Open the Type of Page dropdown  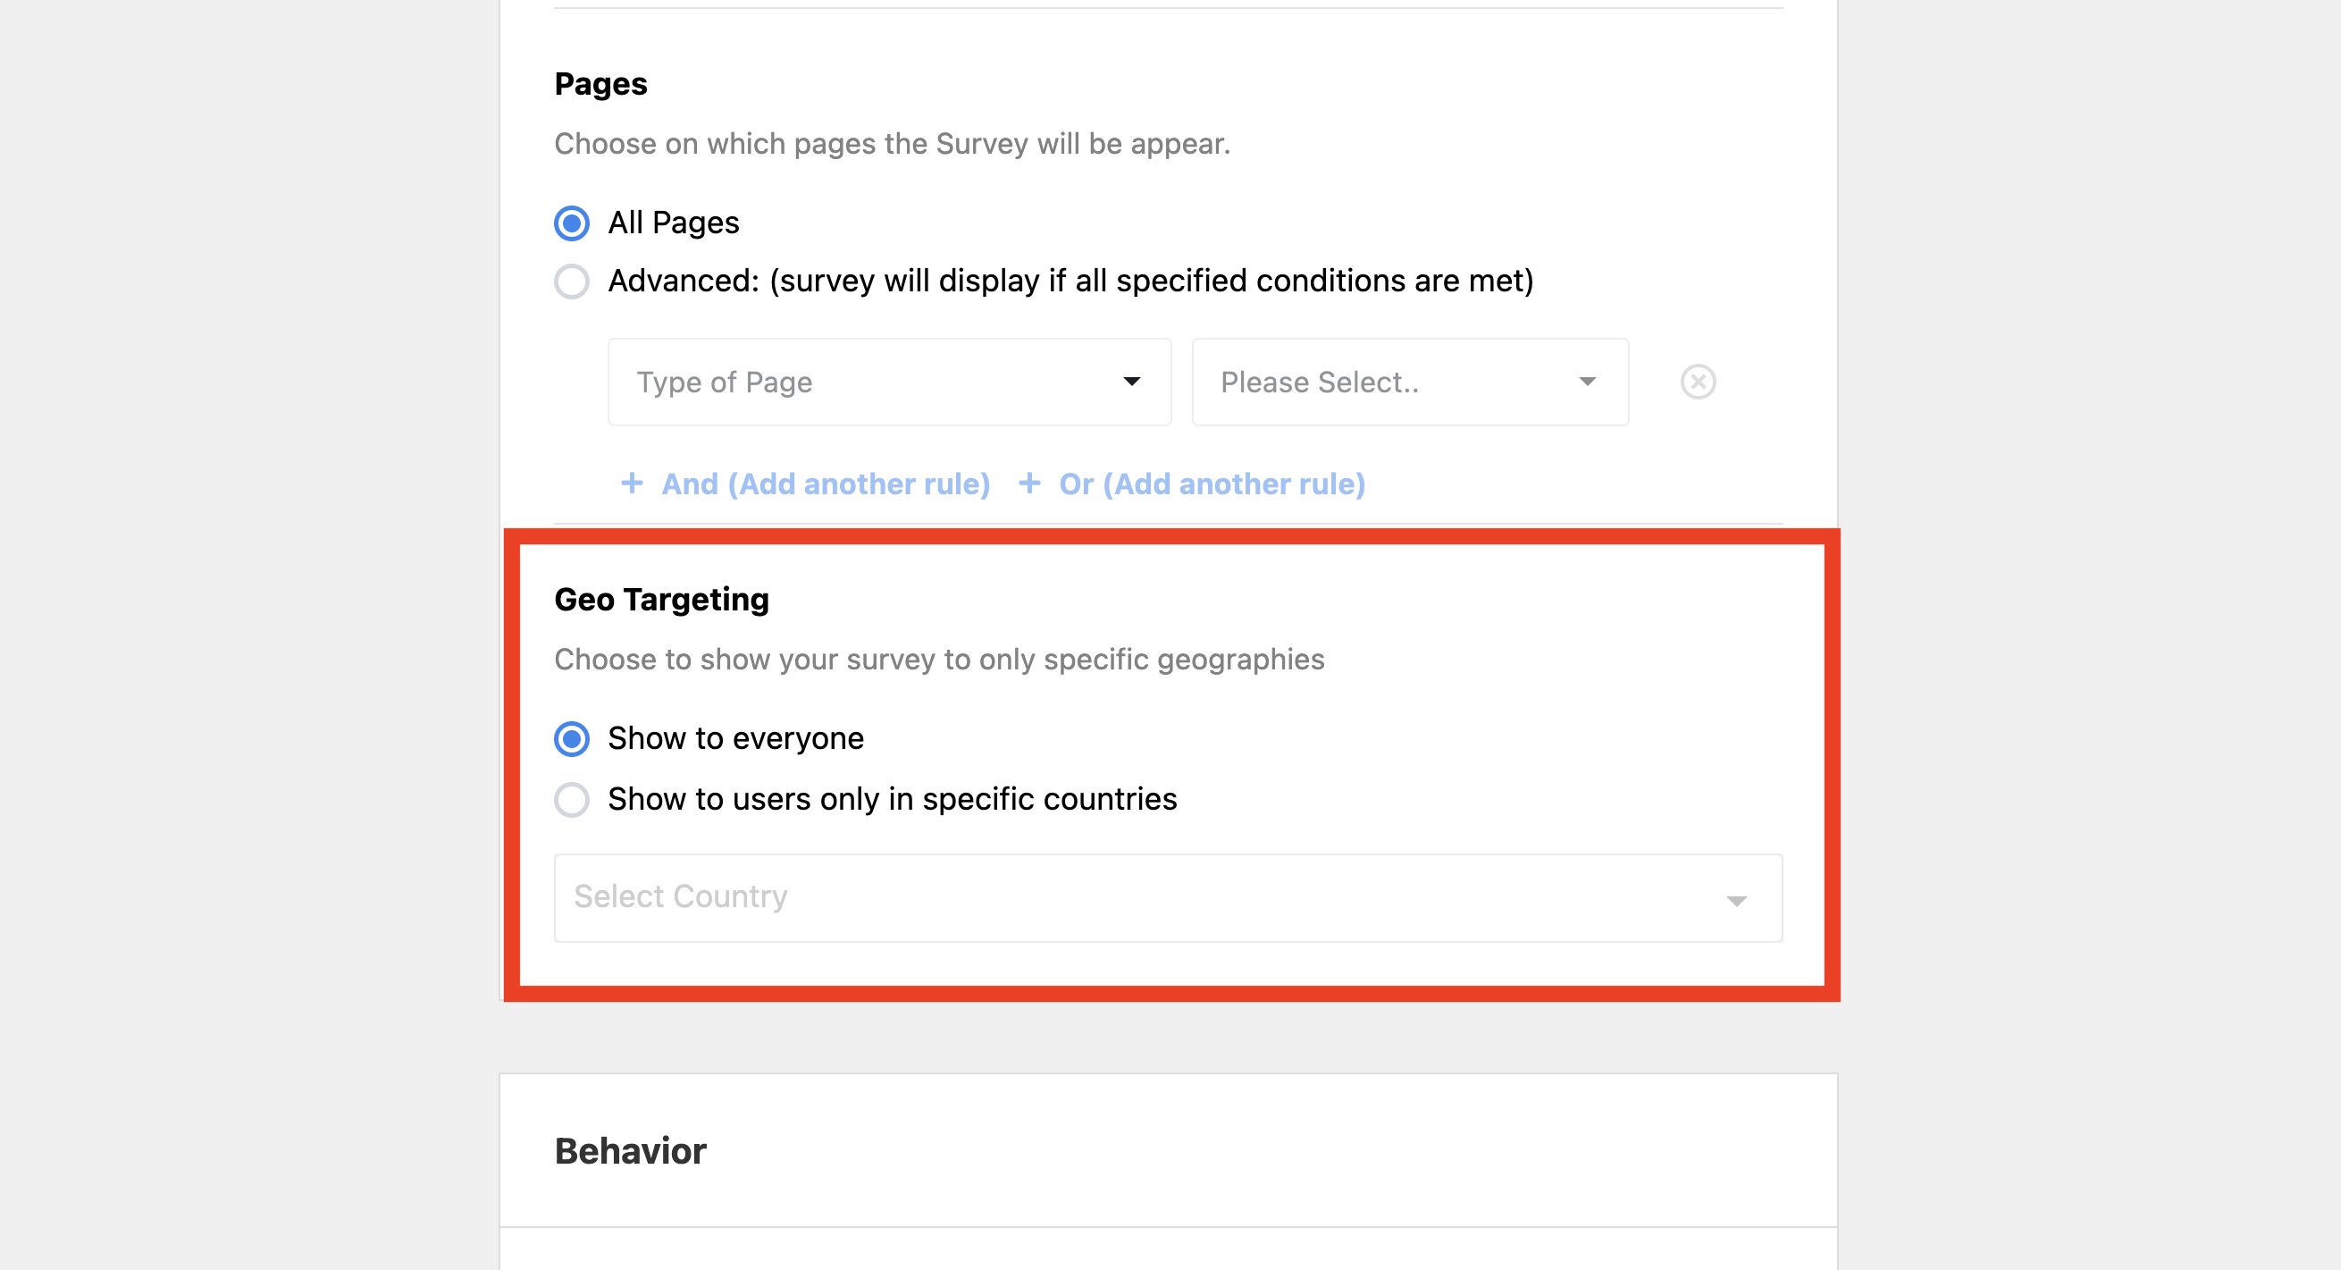click(889, 382)
